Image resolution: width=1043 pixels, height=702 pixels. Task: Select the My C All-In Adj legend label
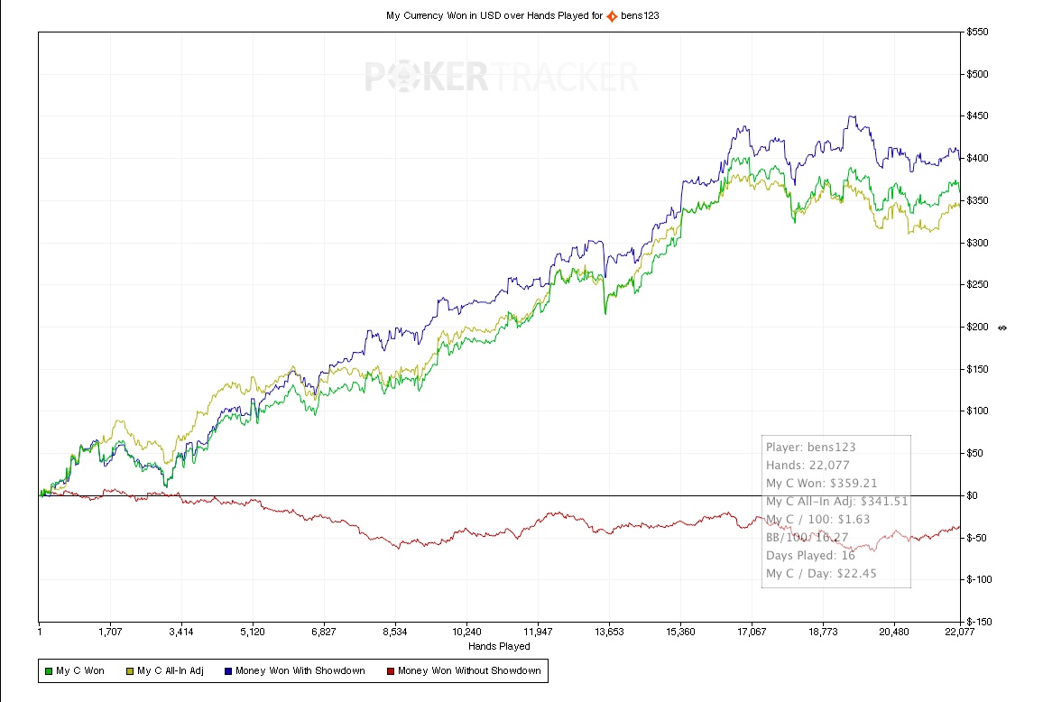click(171, 670)
